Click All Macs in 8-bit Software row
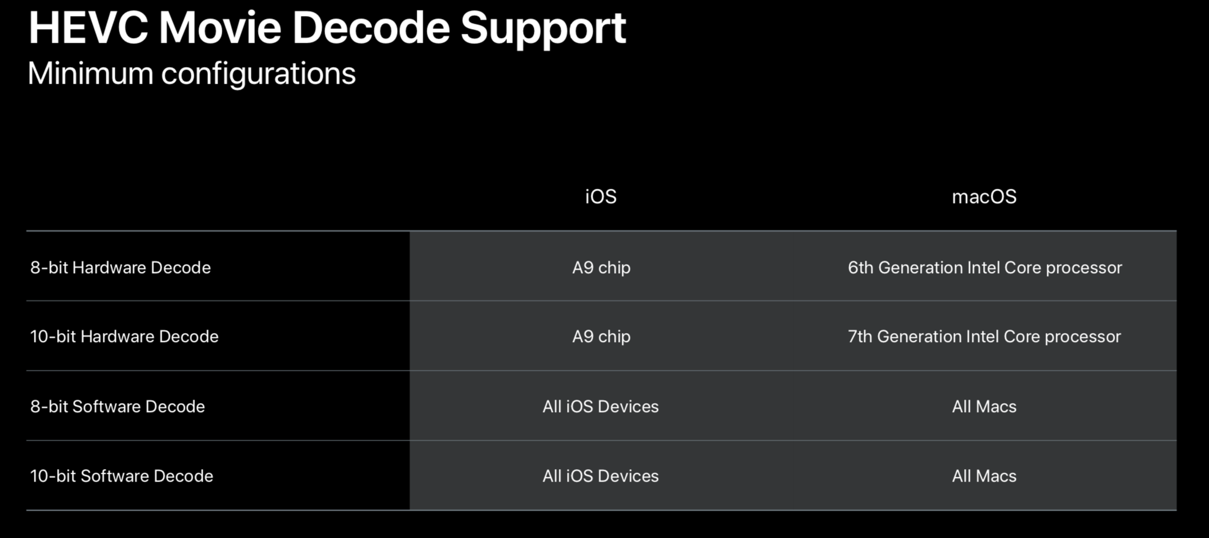The height and width of the screenshot is (538, 1209). pyautogui.click(x=984, y=407)
